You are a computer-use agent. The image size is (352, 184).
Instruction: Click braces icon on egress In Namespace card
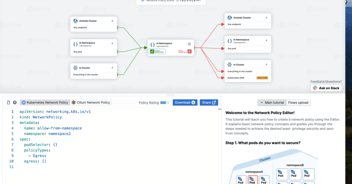[229, 41]
